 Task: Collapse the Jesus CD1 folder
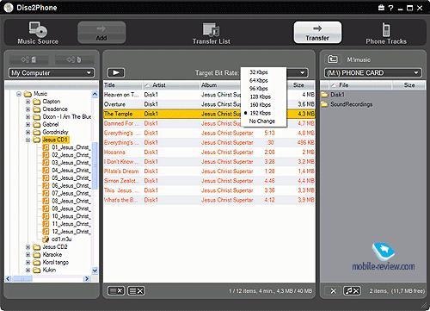pos(28,140)
